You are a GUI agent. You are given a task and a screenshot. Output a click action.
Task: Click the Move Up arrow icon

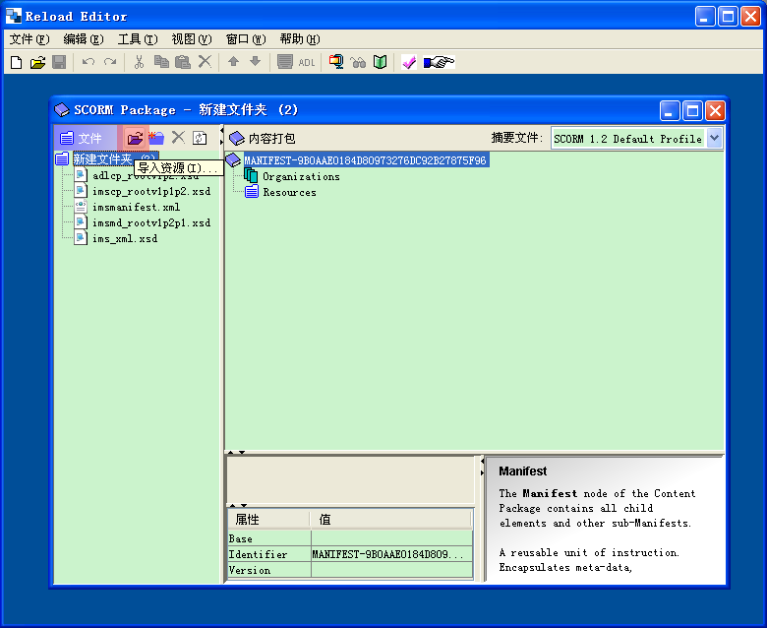tap(233, 61)
